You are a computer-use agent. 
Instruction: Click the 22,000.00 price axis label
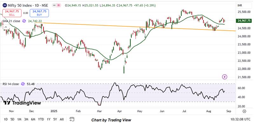point(244,69)
